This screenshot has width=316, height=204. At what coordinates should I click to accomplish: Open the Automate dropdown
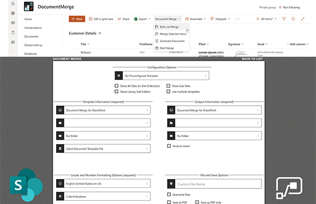pos(195,19)
